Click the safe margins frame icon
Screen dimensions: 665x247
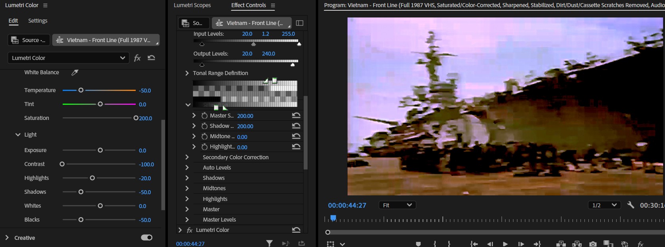tap(331, 244)
